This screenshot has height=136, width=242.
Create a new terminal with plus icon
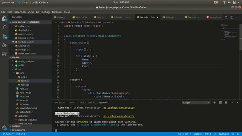pos(214,102)
